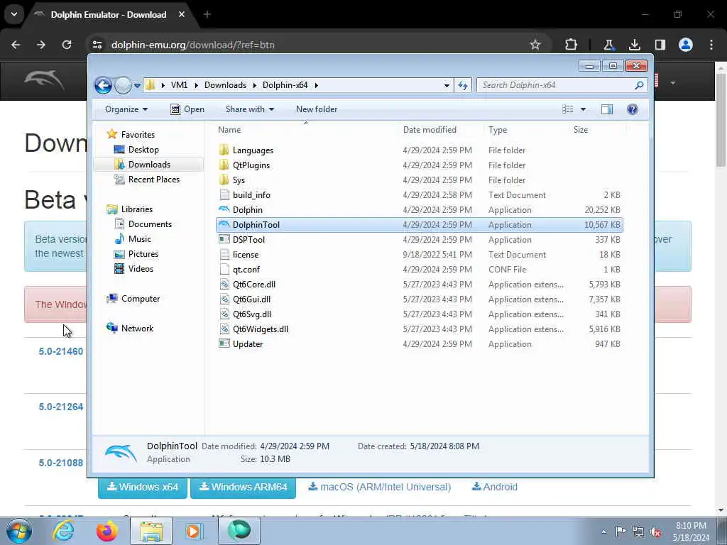
Task: Download the Android build
Action: click(494, 487)
